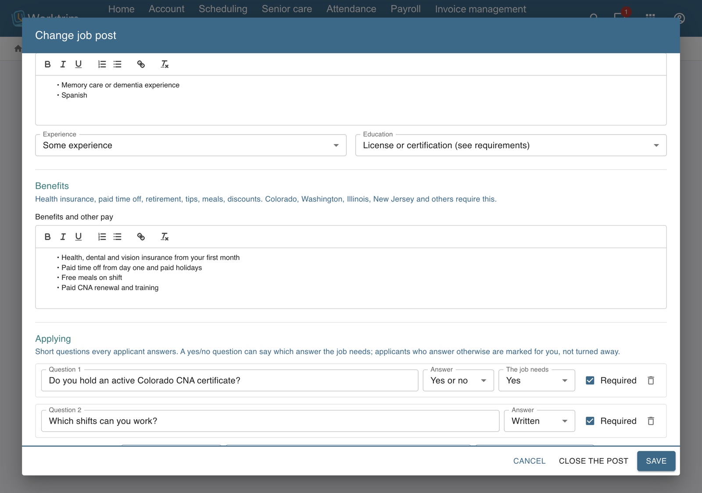This screenshot has width=702, height=493.
Task: Apply bullet list in the upper editor
Action: [x=117, y=64]
